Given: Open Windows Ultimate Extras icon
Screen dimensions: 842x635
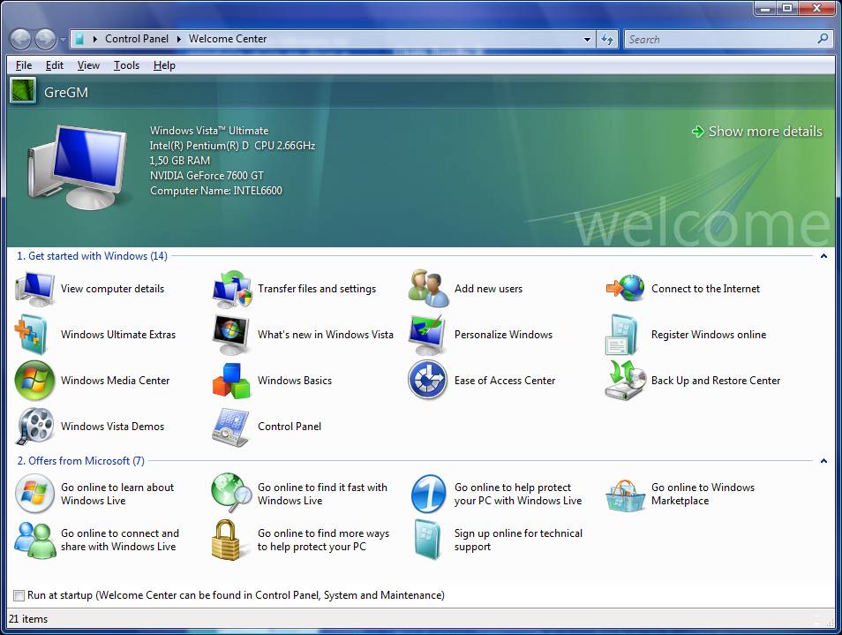Looking at the screenshot, I should pyautogui.click(x=33, y=335).
